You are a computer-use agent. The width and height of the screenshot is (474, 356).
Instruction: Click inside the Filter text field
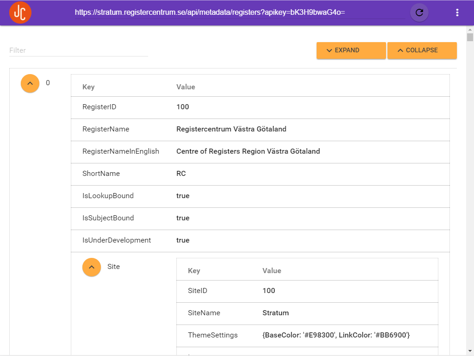click(x=78, y=50)
